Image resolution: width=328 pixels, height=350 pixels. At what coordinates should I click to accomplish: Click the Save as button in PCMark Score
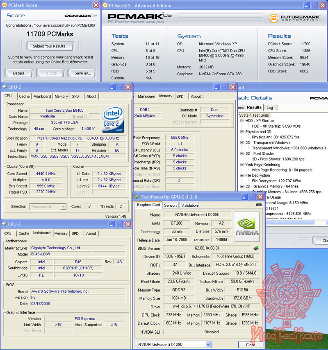pyautogui.click(x=82, y=73)
